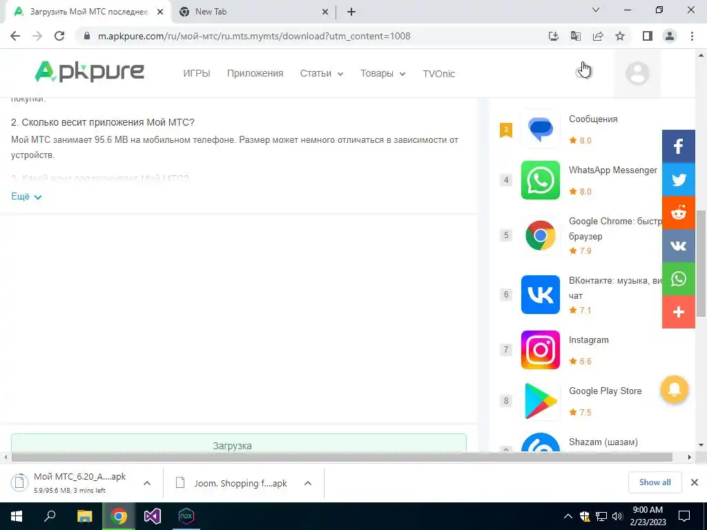Open Chrome three-dot menu

692,36
